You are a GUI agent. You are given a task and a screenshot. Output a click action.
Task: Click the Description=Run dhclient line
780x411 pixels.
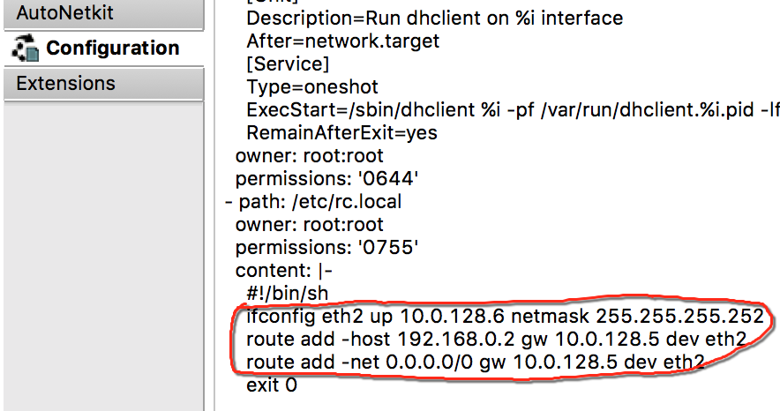tap(435, 19)
